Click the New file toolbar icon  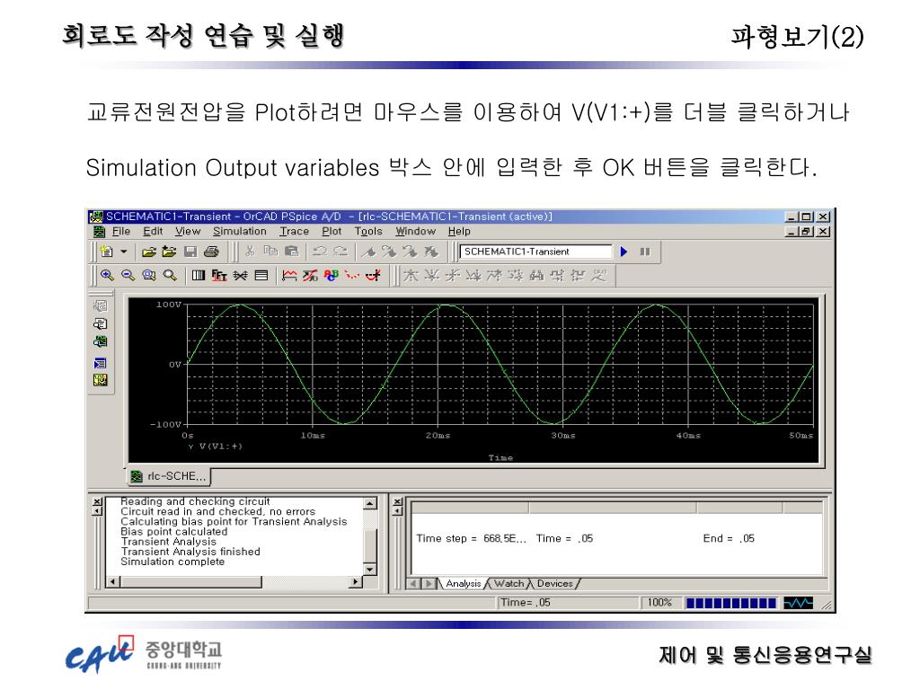pyautogui.click(x=107, y=252)
